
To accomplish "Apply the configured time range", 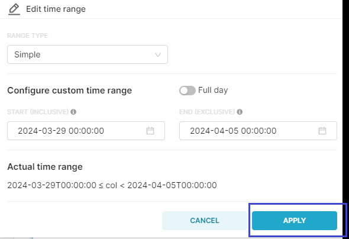I will (295, 221).
